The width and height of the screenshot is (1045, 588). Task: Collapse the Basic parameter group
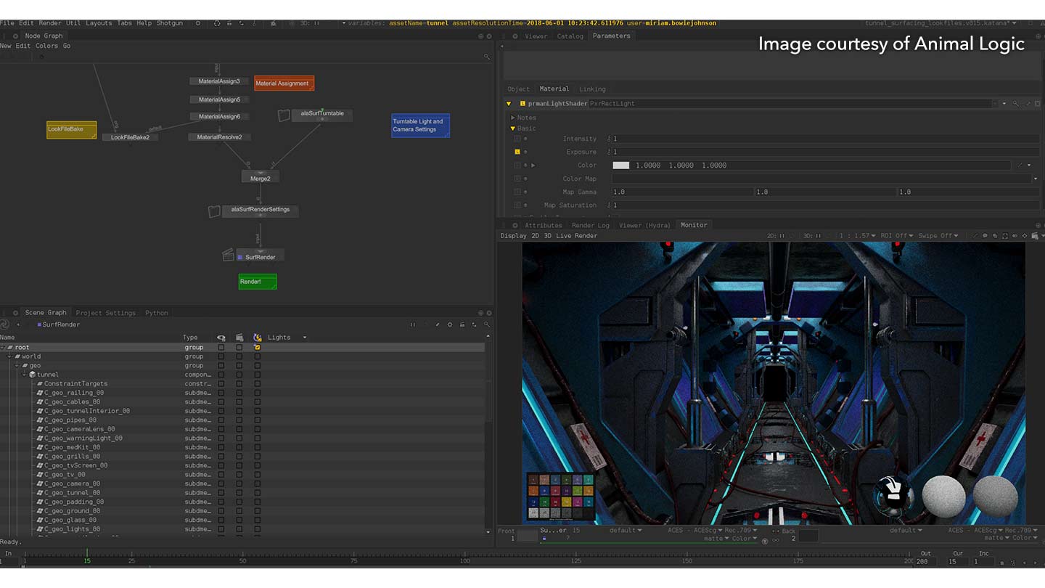tap(513, 128)
